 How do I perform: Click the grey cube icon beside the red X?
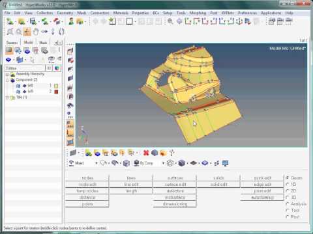(x=155, y=153)
